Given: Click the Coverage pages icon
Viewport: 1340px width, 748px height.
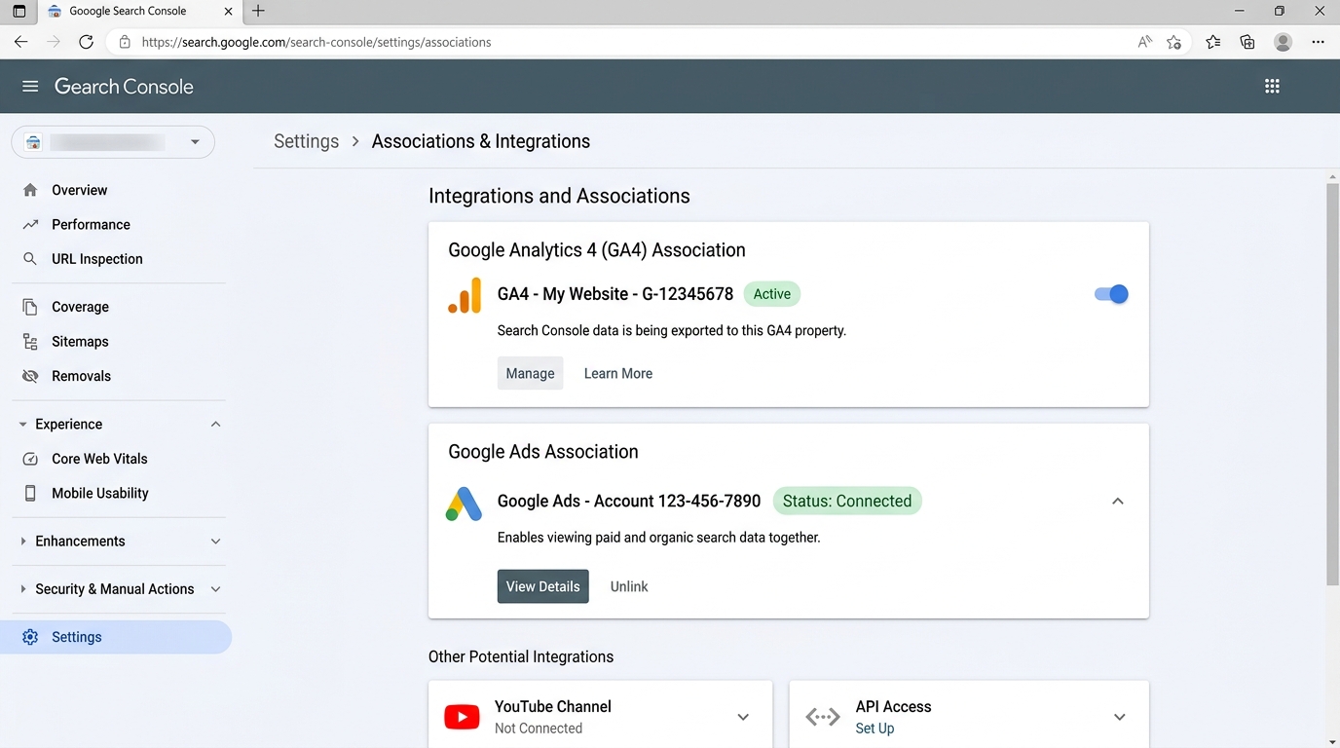Looking at the screenshot, I should pyautogui.click(x=30, y=307).
